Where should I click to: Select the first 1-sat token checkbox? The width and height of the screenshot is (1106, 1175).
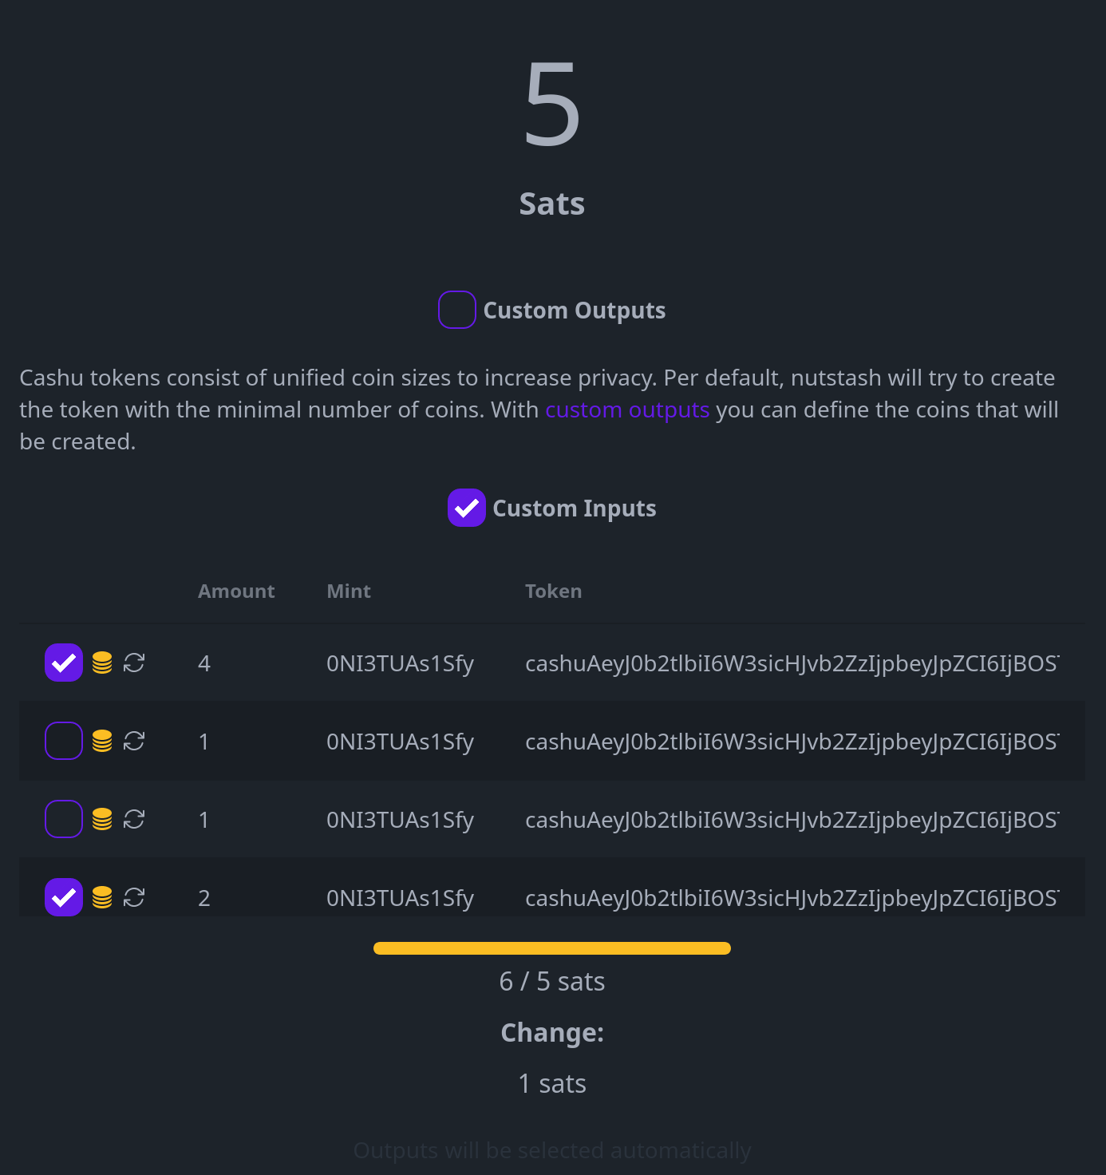click(x=64, y=741)
